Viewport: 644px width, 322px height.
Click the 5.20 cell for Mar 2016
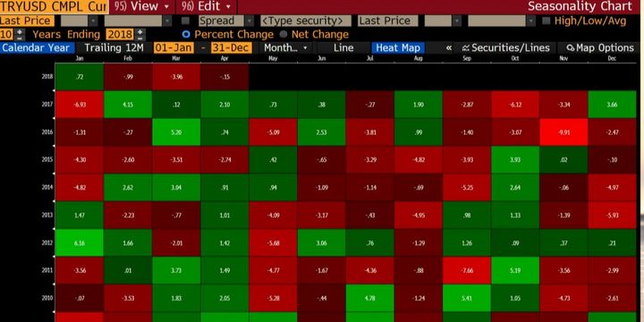click(x=176, y=132)
